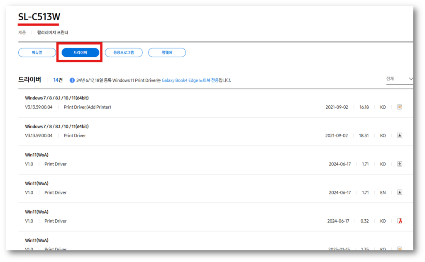The image size is (425, 262).
Task: Open the 펌웨어 tab
Action: coord(167,53)
